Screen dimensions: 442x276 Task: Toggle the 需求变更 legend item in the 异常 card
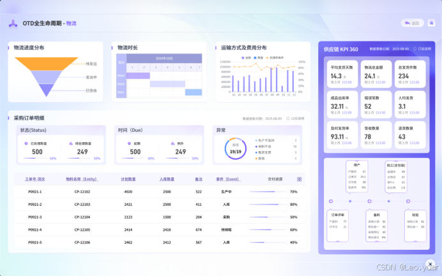point(263,152)
